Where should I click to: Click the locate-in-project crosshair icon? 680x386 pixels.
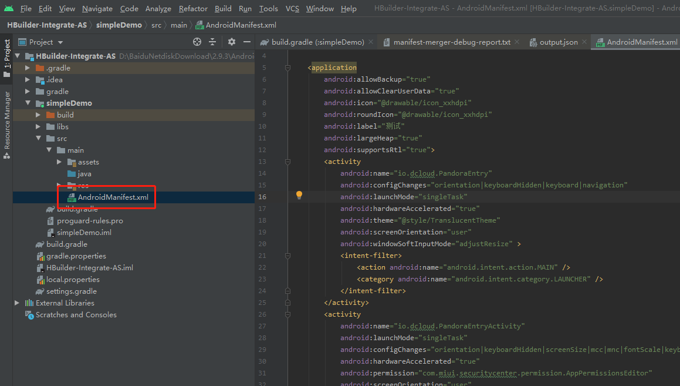point(197,42)
